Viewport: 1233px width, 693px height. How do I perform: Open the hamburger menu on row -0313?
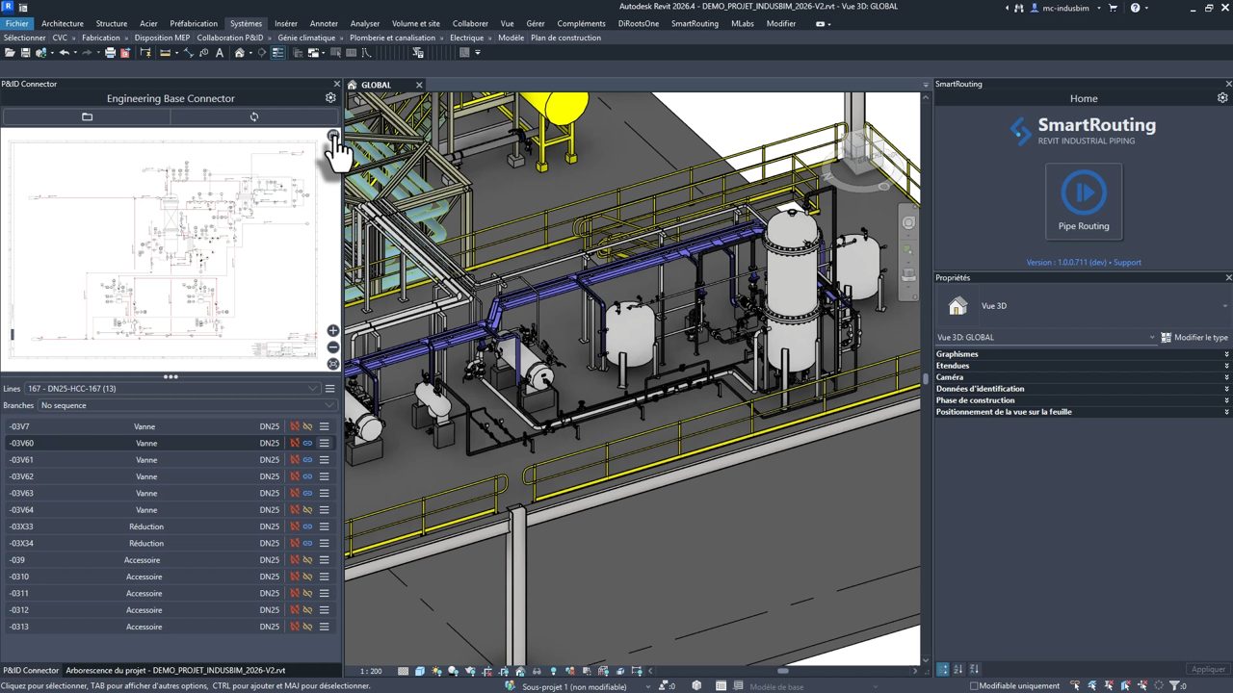325,627
